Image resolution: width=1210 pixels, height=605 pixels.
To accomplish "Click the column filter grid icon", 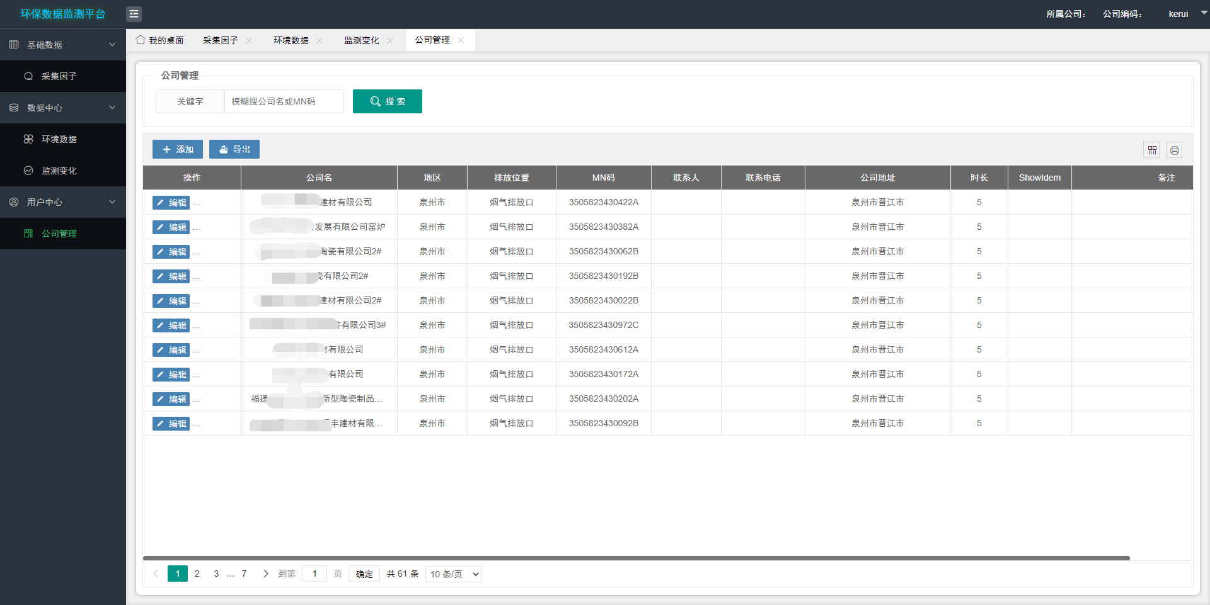I will tap(1152, 150).
